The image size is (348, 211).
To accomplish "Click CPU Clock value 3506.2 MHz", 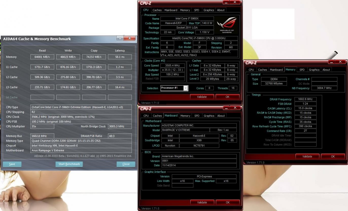I will [x=81, y=117].
